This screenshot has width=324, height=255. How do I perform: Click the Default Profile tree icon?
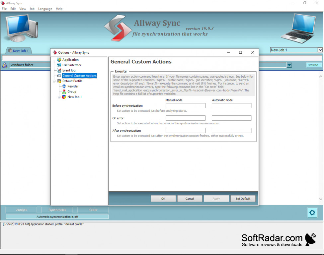(59, 81)
